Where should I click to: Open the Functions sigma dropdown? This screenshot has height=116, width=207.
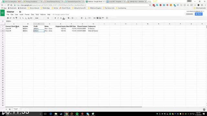(x=107, y=18)
